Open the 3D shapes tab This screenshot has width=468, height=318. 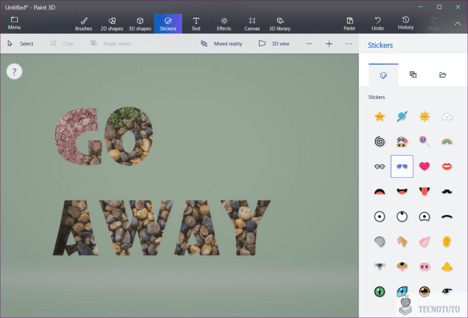coord(140,24)
